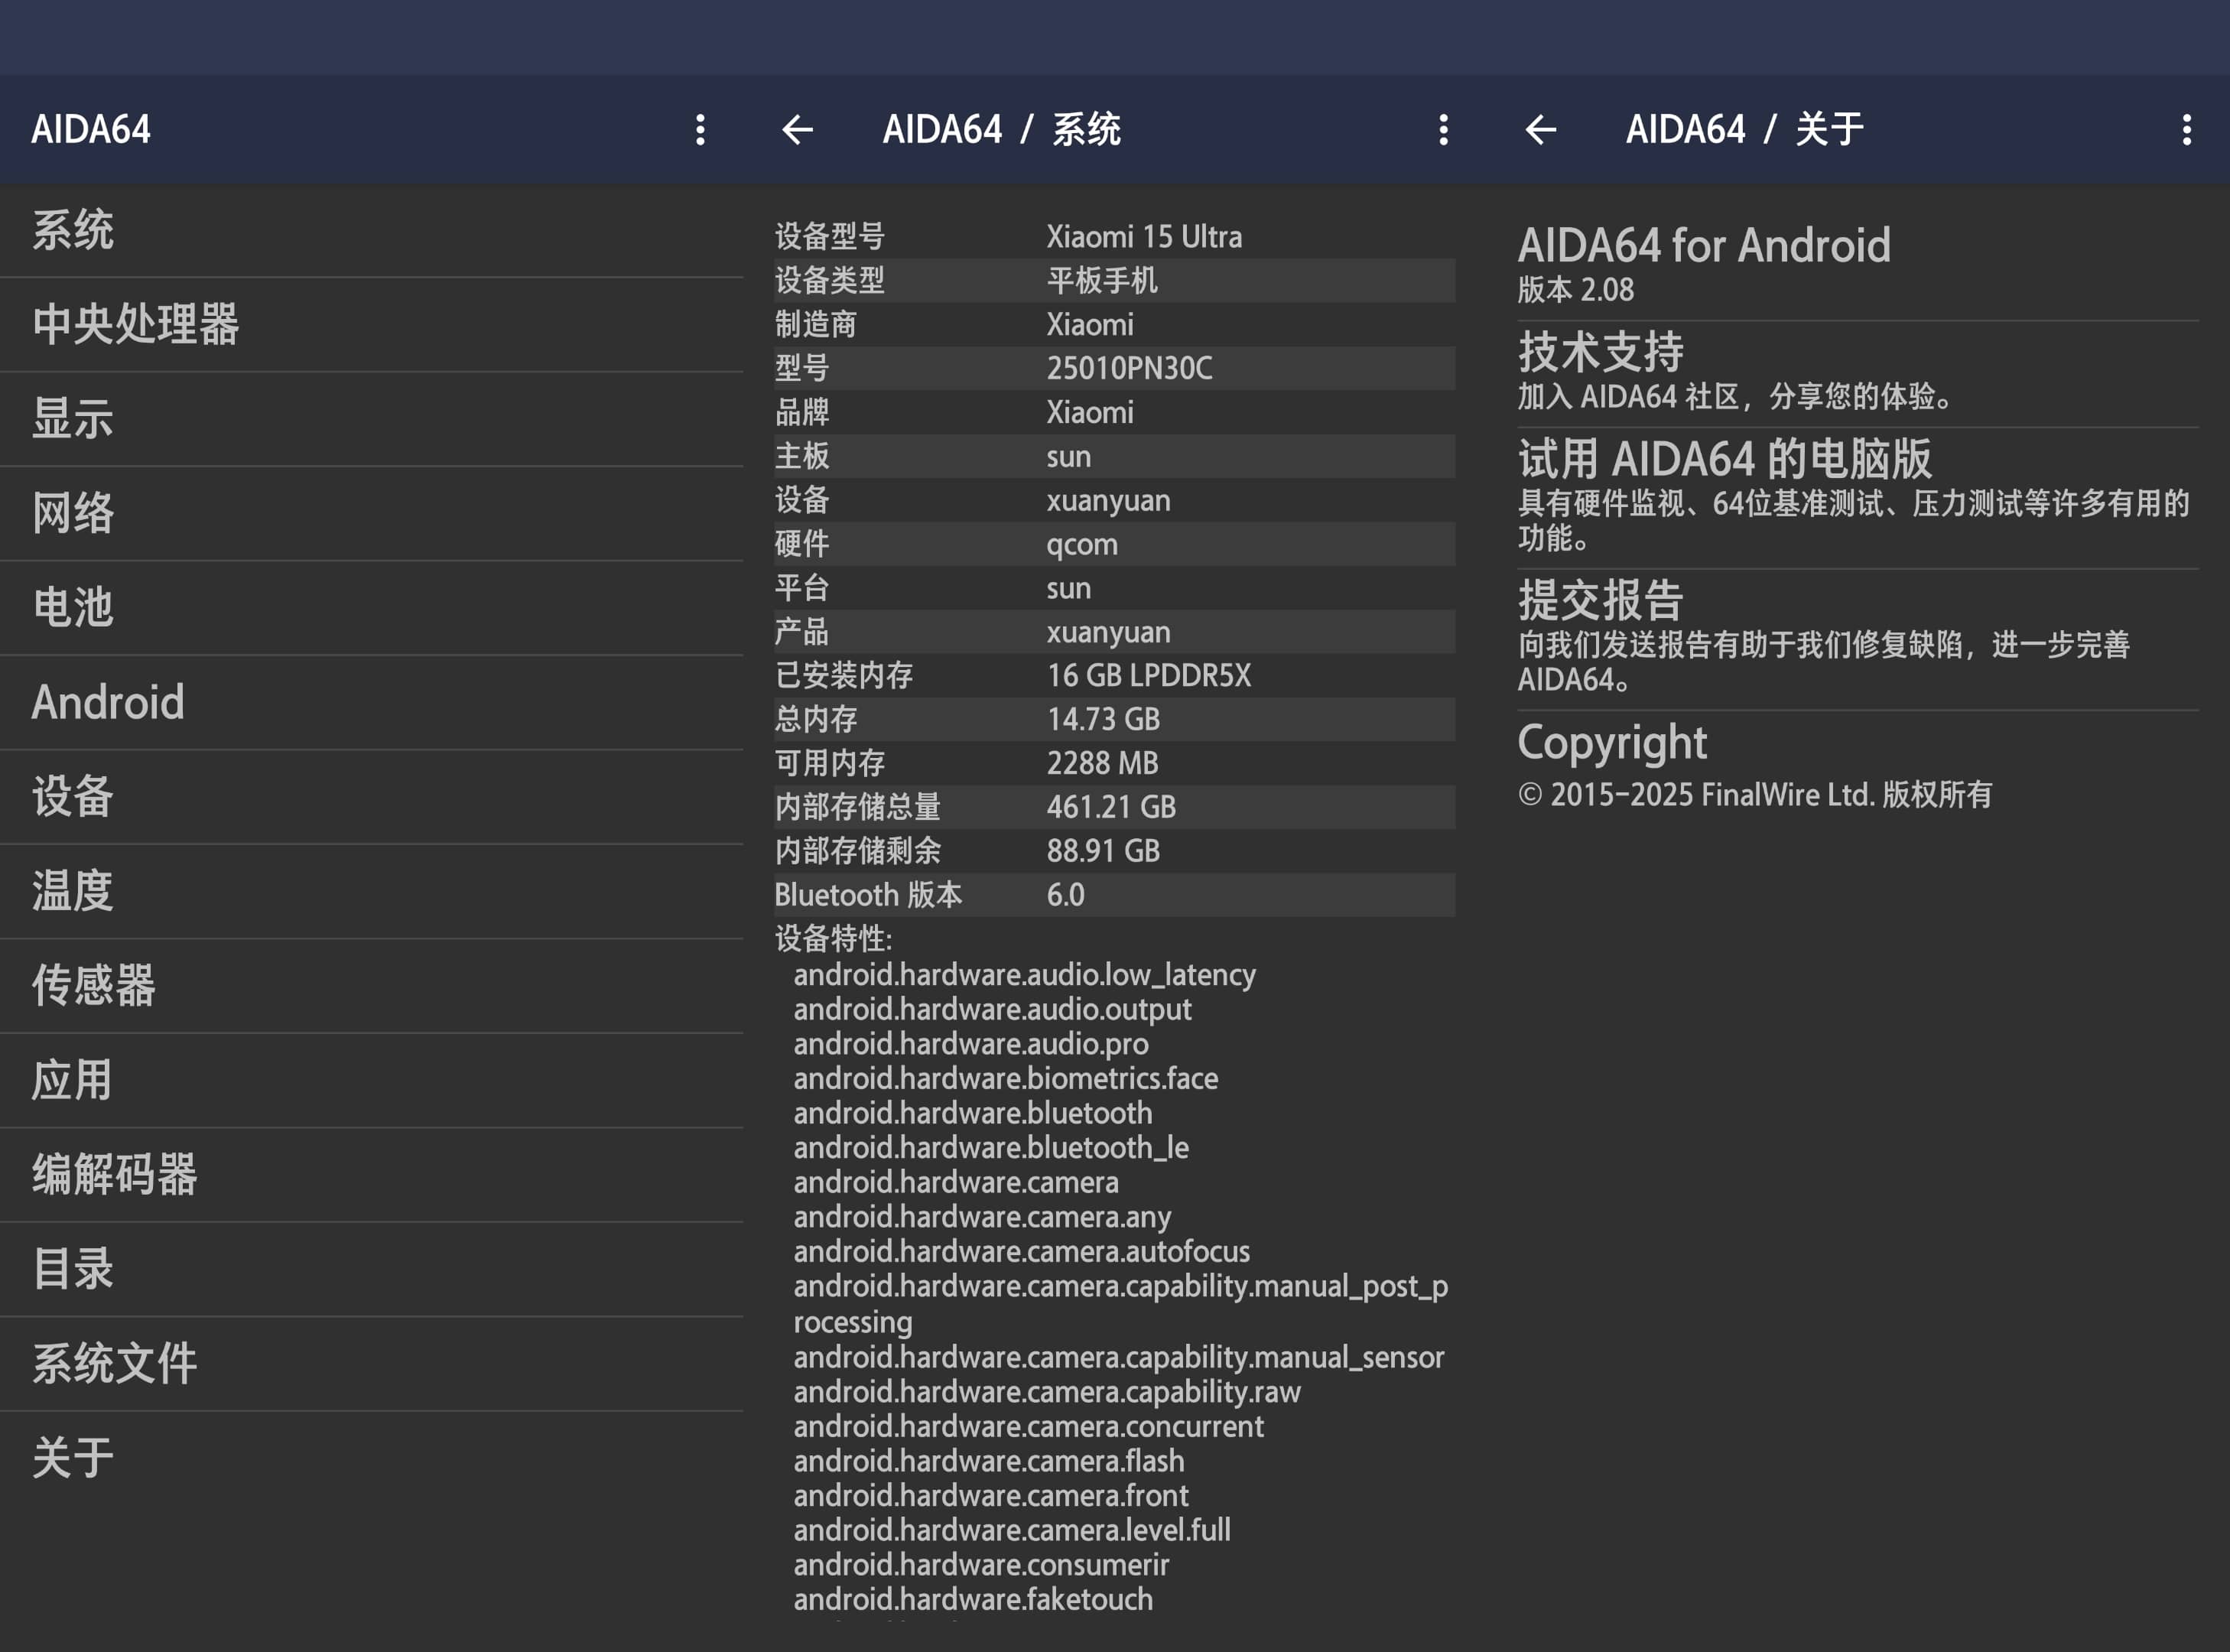Click the AIDA64 / 系统 title
Screen dimensions: 2230x1652
click(1001, 129)
